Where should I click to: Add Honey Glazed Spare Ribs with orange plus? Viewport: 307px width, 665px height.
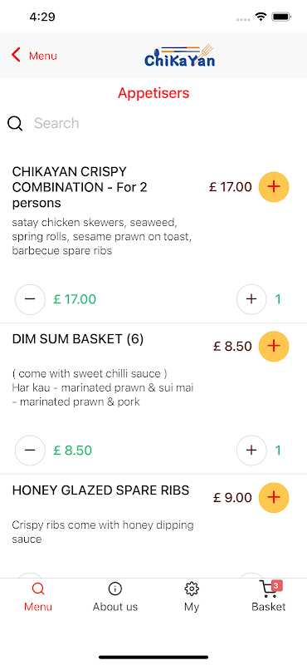274,497
